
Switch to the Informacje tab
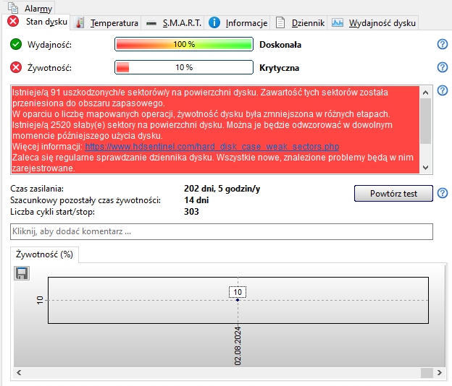(238, 22)
